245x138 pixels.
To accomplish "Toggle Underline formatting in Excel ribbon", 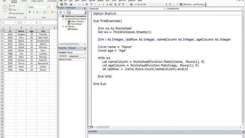I will pyautogui.click(x=37, y=12).
